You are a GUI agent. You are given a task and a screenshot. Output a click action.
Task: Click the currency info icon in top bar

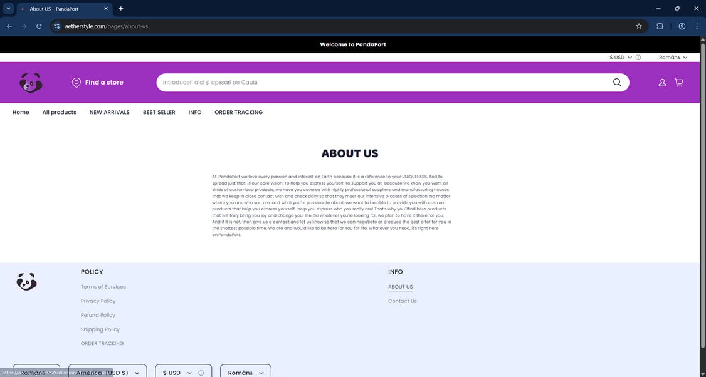638,58
